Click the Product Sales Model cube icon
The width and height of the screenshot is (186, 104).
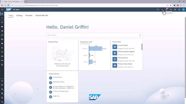click(x=115, y=65)
